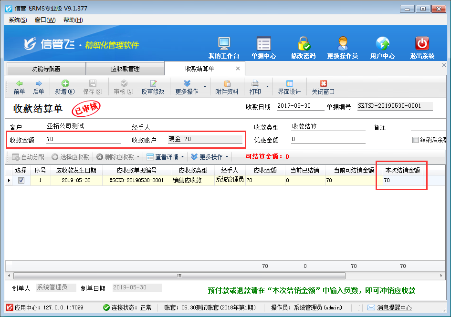
Task: Open the 系统 menu
Action: 18,20
